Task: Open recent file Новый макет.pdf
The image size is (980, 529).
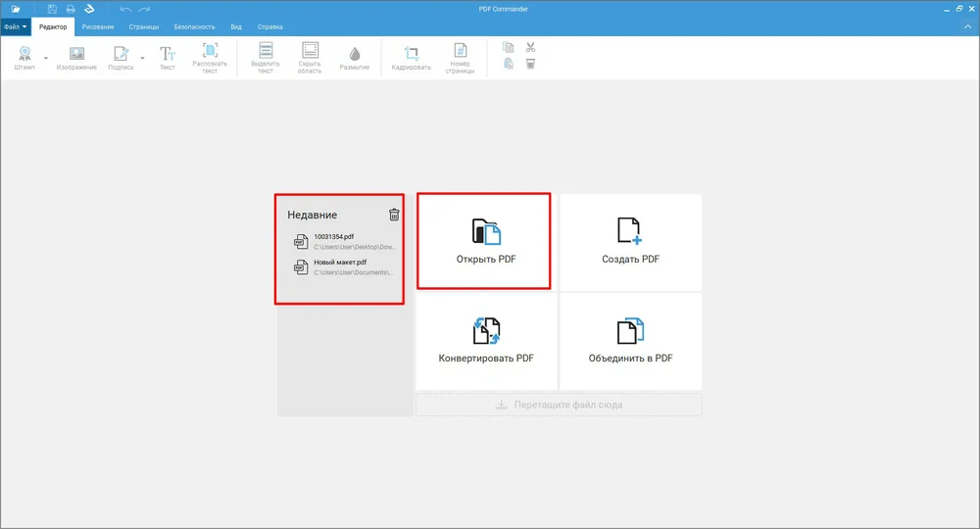Action: 344,267
